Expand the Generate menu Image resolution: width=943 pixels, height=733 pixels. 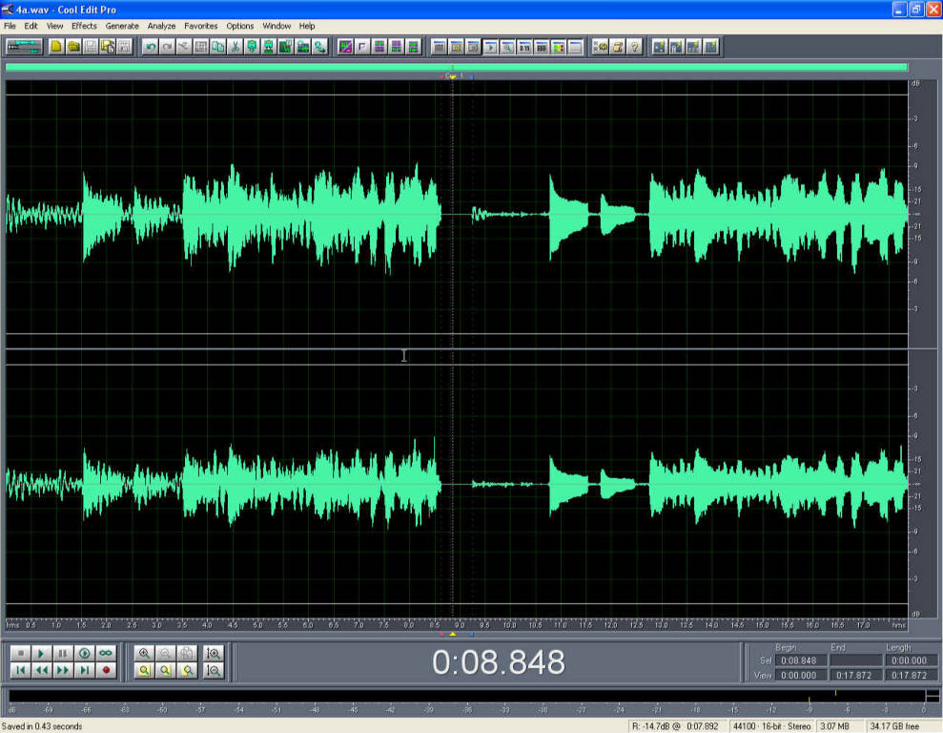(x=122, y=26)
